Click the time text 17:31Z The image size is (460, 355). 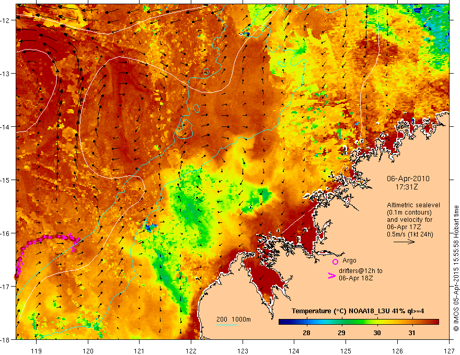[x=406, y=187]
